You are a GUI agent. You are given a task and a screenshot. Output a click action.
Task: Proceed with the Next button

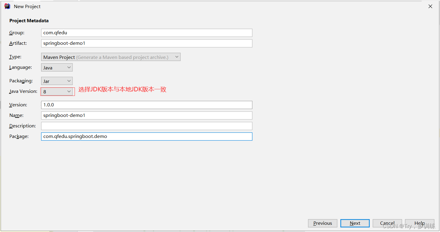coord(355,223)
